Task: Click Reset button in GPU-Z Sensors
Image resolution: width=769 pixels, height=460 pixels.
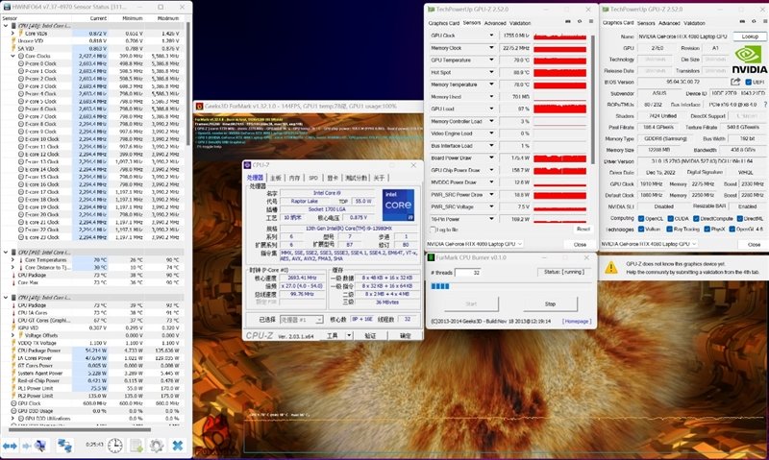Action: tap(583, 229)
